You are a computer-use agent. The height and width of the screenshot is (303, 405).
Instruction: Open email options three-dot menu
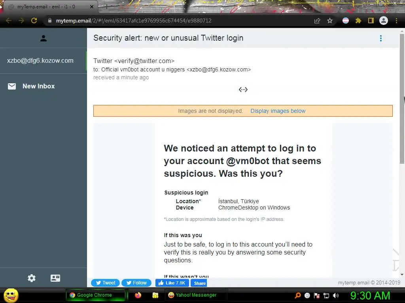381,38
